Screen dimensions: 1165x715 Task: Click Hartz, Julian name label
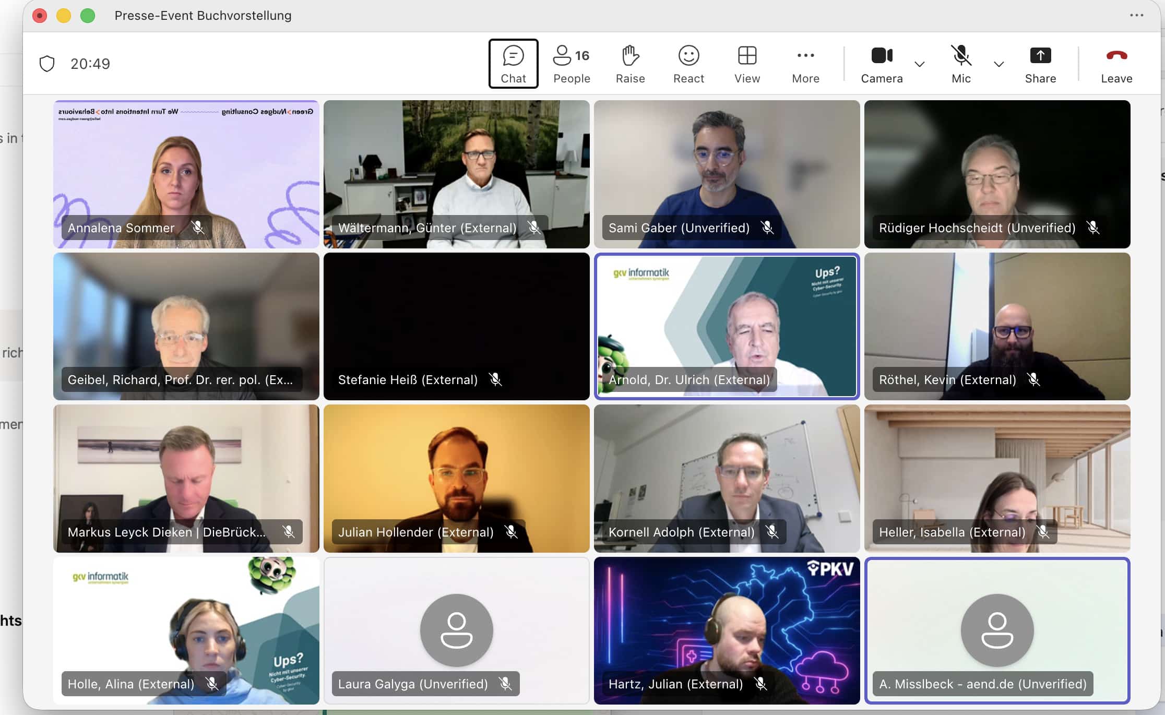pyautogui.click(x=675, y=684)
